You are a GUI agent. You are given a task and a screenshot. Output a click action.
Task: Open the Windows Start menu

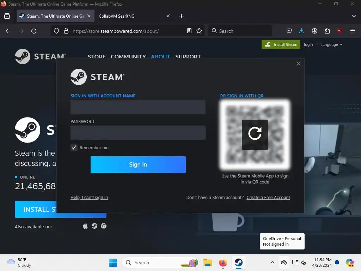pos(113,263)
